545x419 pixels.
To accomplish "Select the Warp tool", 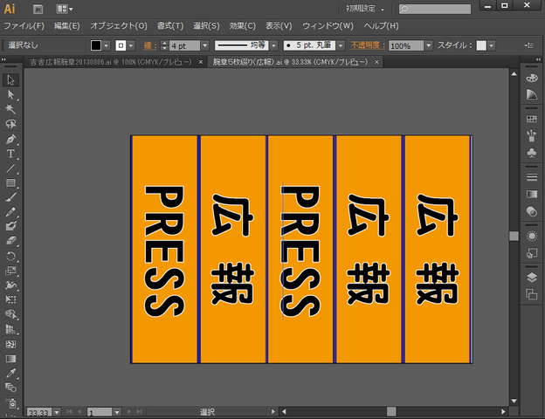I will [x=10, y=285].
